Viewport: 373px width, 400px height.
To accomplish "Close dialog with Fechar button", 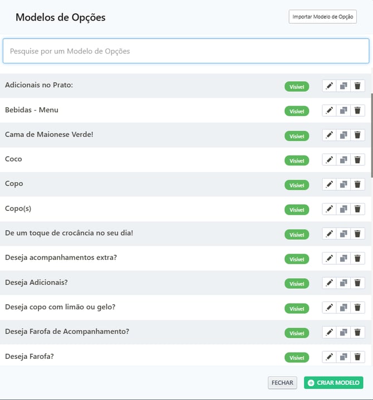I will click(282, 383).
